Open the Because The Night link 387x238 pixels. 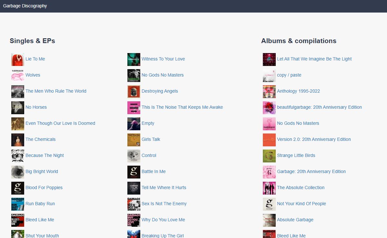pos(45,155)
